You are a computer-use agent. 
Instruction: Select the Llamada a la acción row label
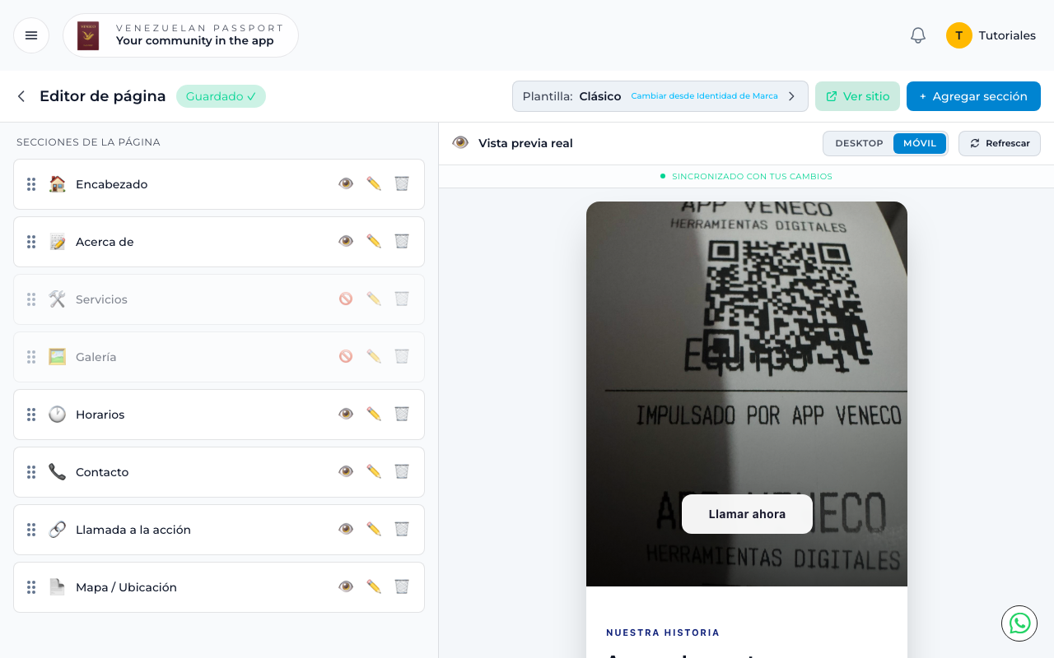[x=133, y=530]
